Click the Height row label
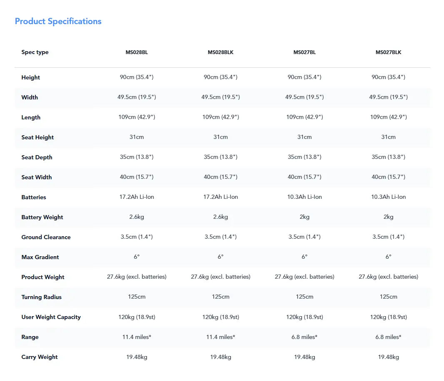This screenshot has width=444, height=381. (x=30, y=77)
